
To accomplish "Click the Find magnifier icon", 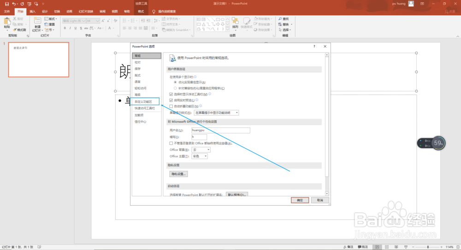I will (280, 19).
